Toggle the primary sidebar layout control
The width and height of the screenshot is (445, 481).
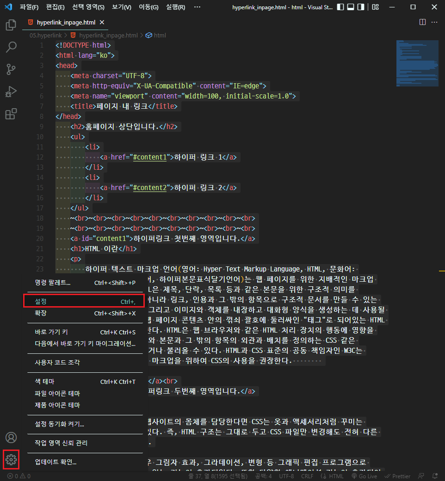click(x=341, y=7)
